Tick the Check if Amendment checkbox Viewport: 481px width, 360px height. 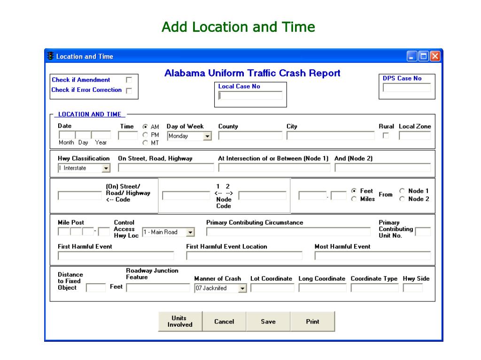(129, 80)
